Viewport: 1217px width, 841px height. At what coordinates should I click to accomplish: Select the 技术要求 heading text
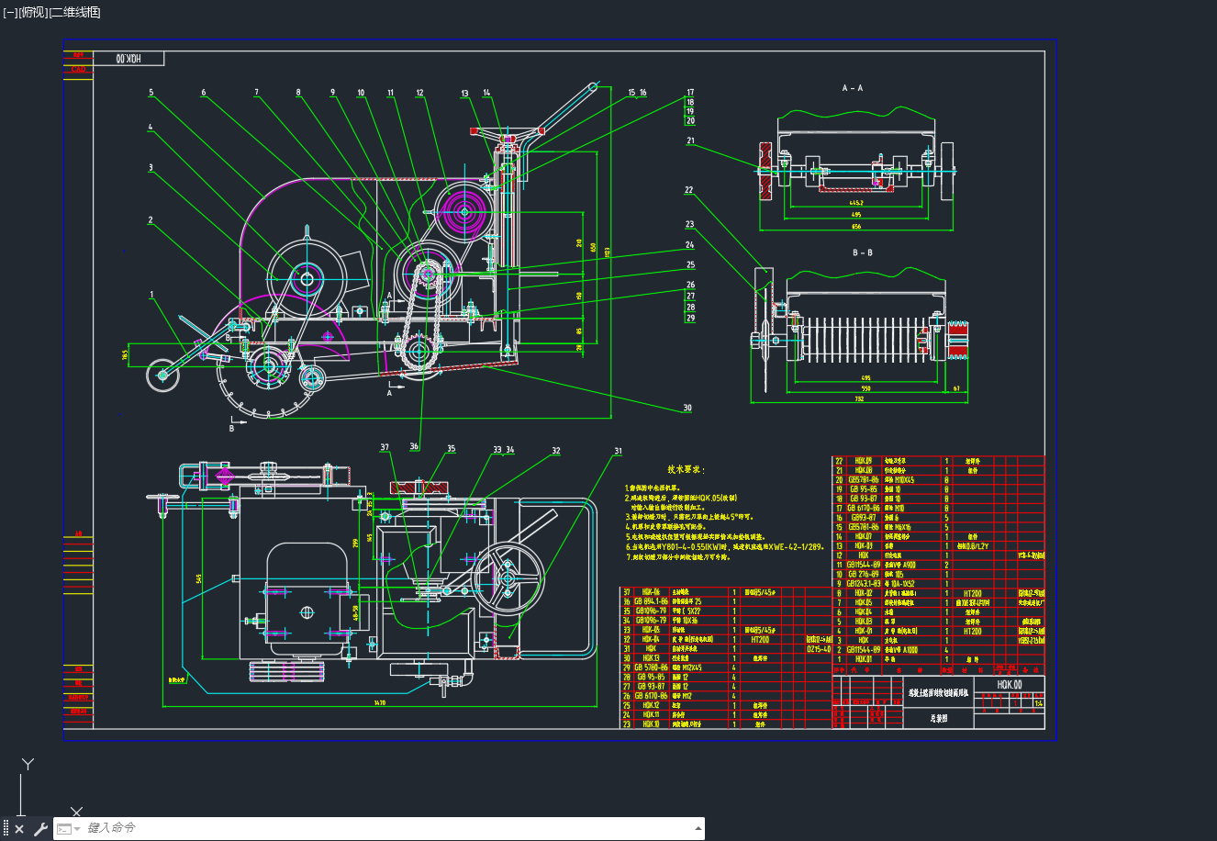(685, 469)
